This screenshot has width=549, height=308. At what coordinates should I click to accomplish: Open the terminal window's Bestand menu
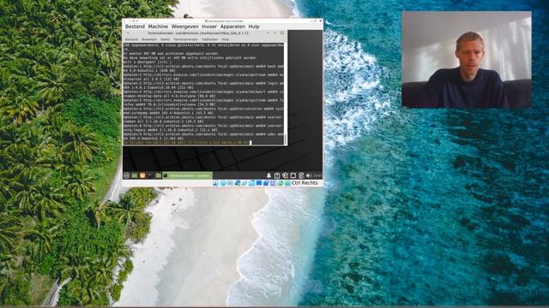(131, 39)
